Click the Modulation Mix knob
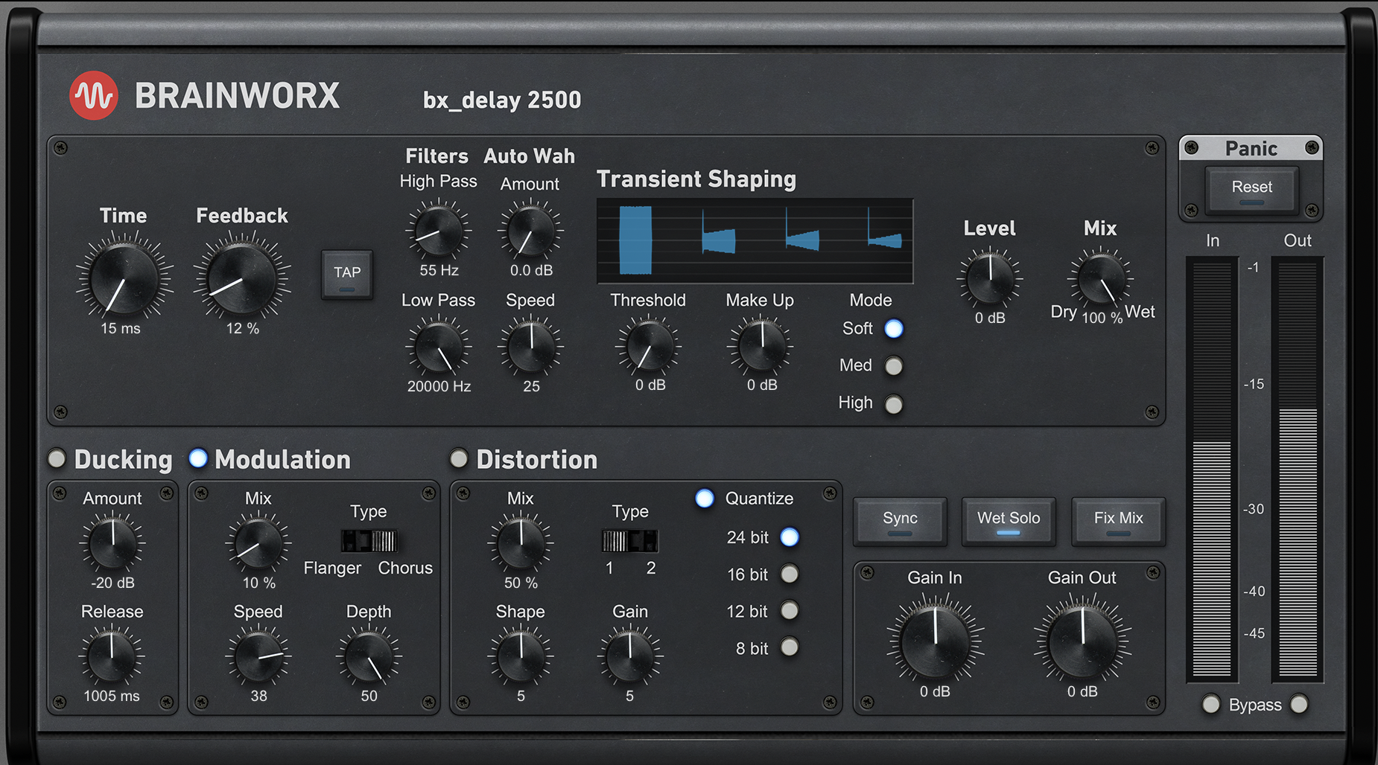 pos(258,543)
